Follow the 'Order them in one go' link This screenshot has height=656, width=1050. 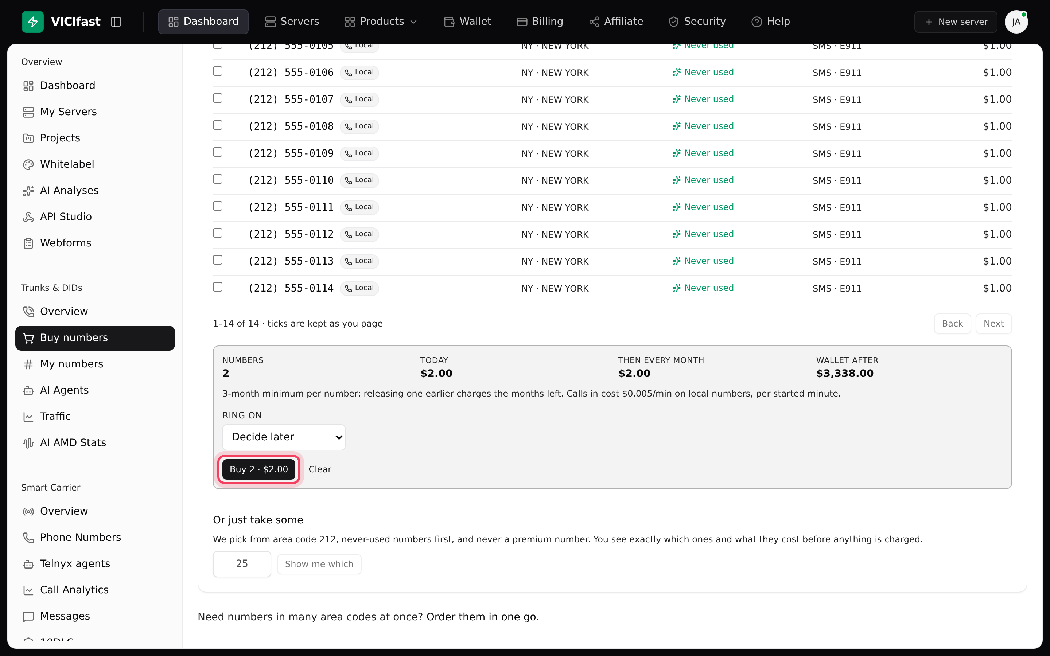coord(481,617)
